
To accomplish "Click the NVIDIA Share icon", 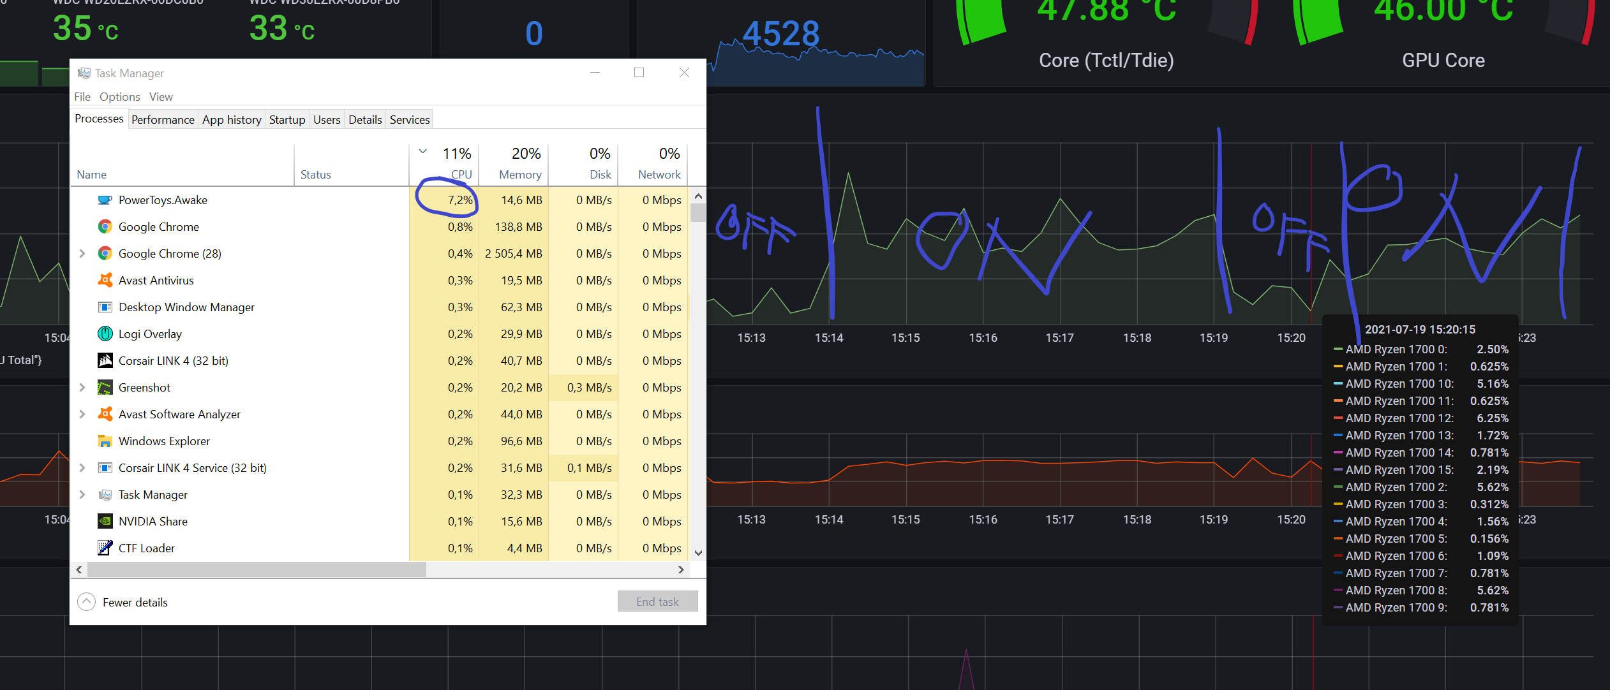I will coord(105,522).
